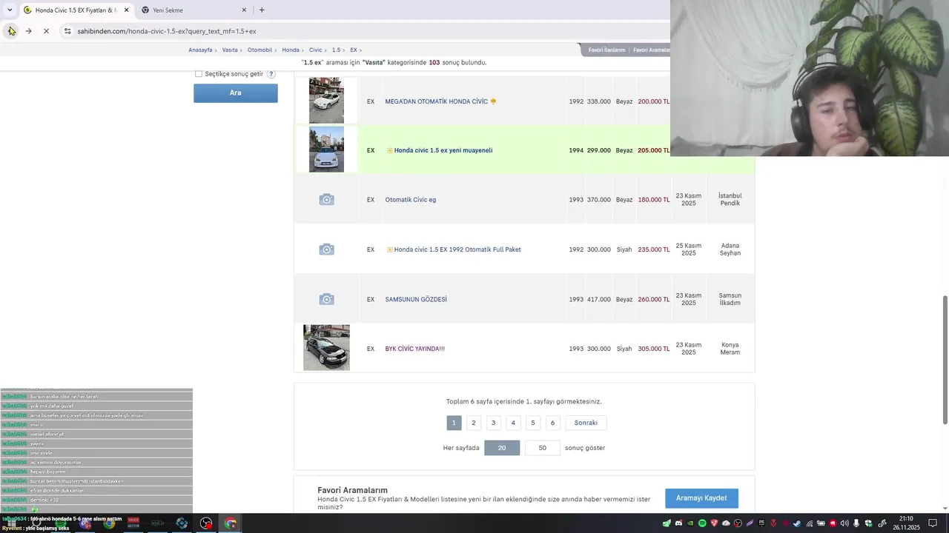Click the NVIDIA tray icon
The width and height of the screenshot is (949, 533).
[690, 523]
